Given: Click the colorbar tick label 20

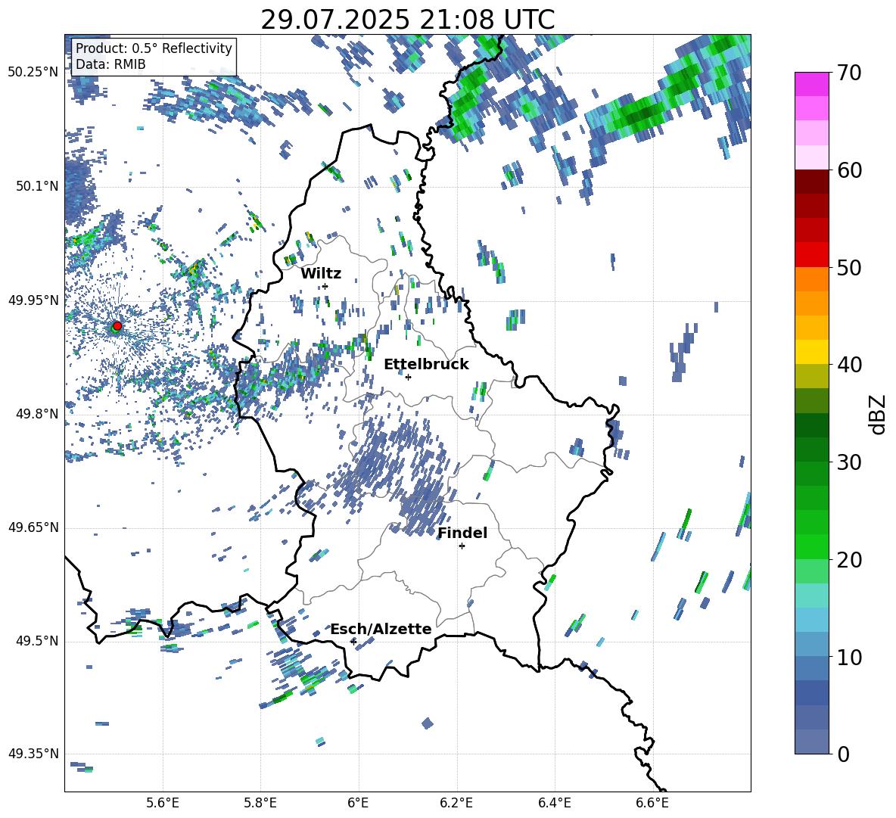Looking at the screenshot, I should click(x=849, y=560).
